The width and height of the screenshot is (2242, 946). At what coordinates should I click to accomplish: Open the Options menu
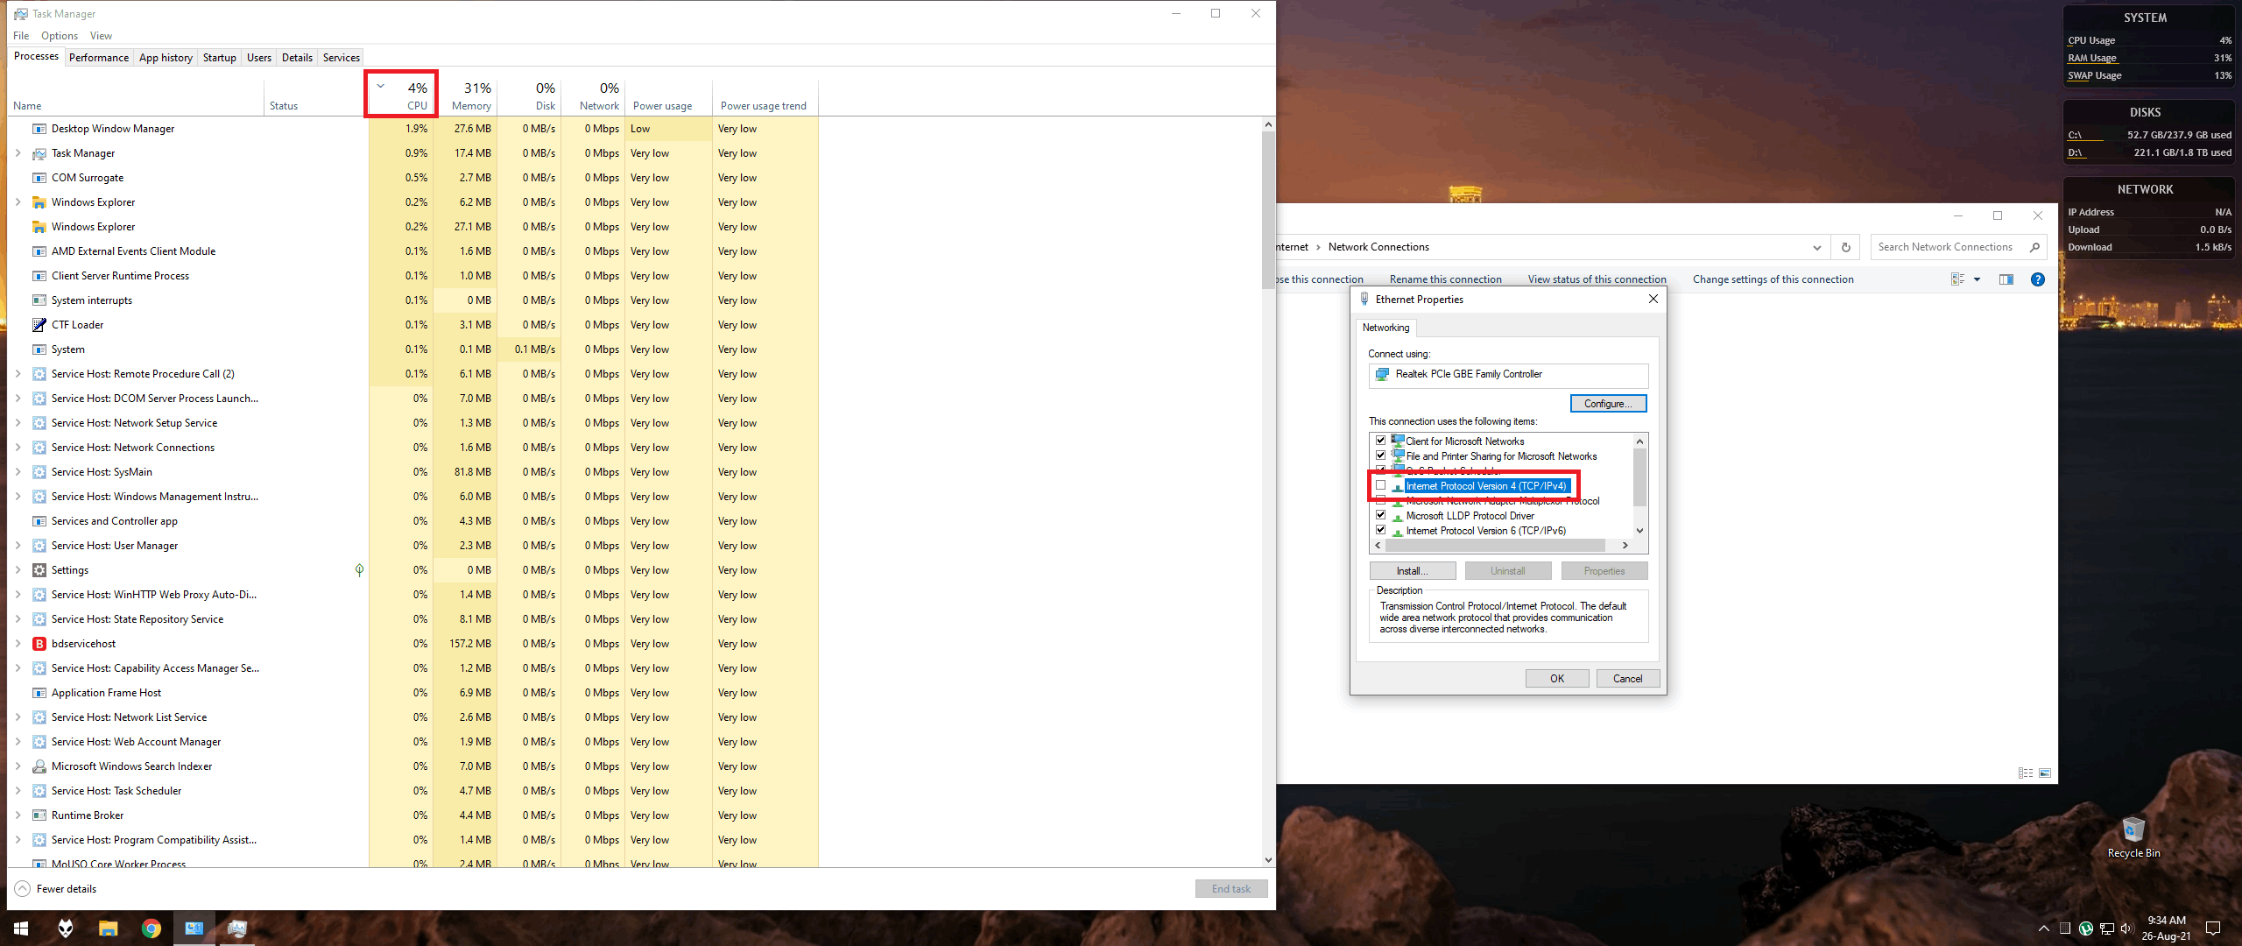[x=60, y=36]
